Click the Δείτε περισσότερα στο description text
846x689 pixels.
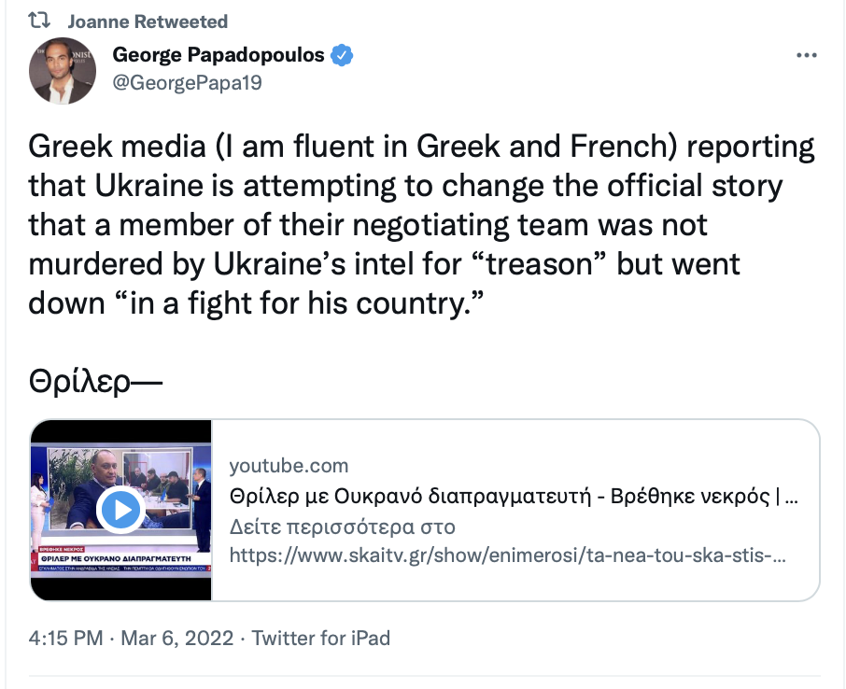pyautogui.click(x=343, y=526)
